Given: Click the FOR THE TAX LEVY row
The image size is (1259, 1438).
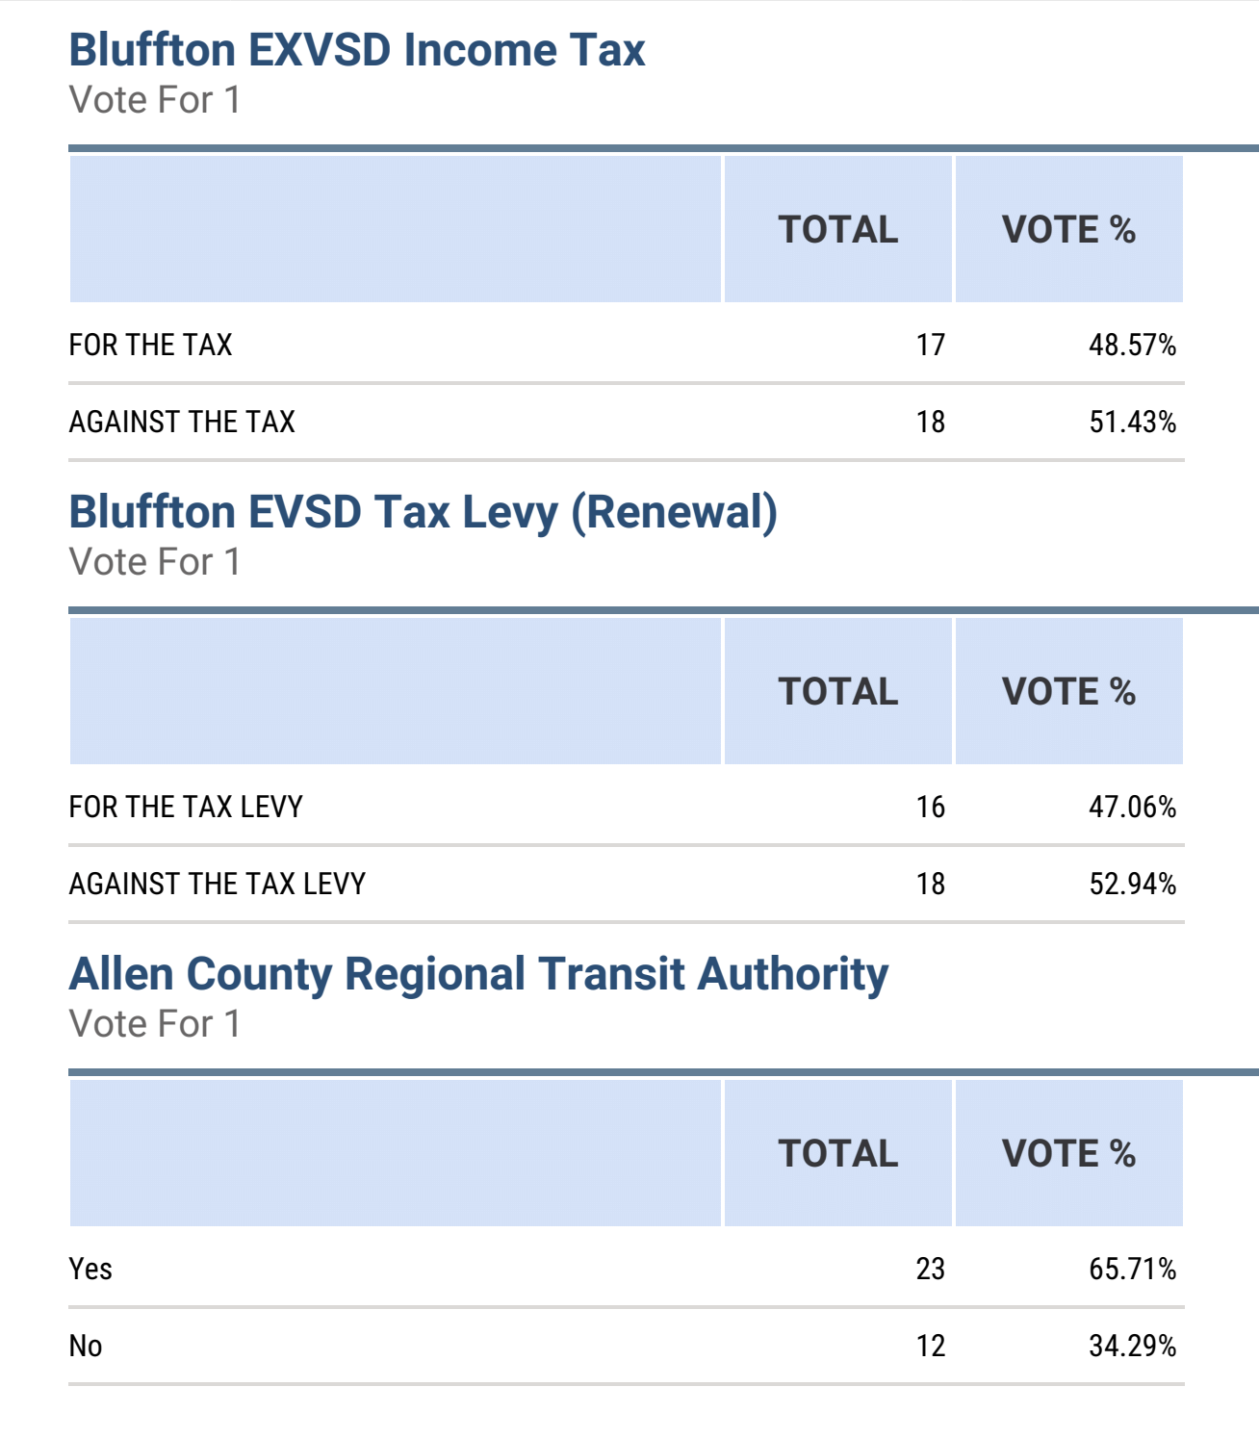Looking at the screenshot, I should click(x=627, y=807).
